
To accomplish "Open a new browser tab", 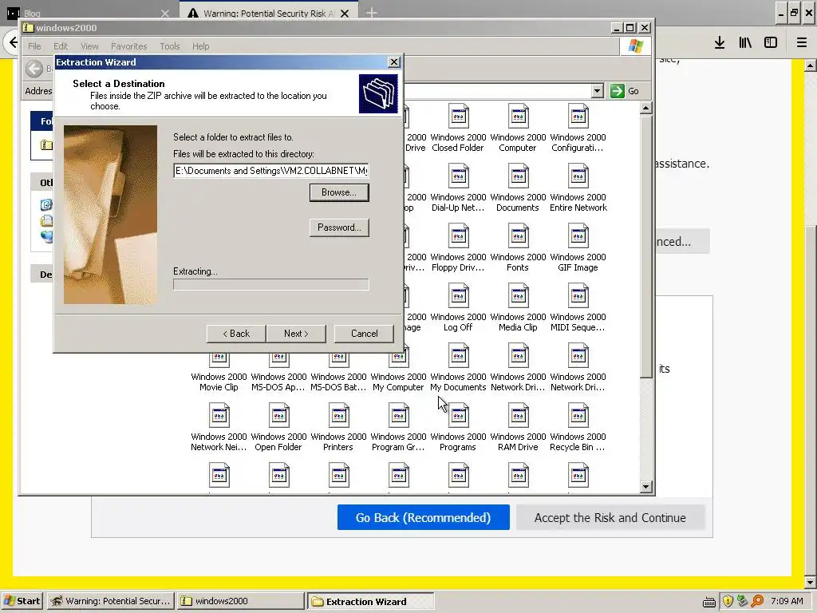I will [x=371, y=13].
